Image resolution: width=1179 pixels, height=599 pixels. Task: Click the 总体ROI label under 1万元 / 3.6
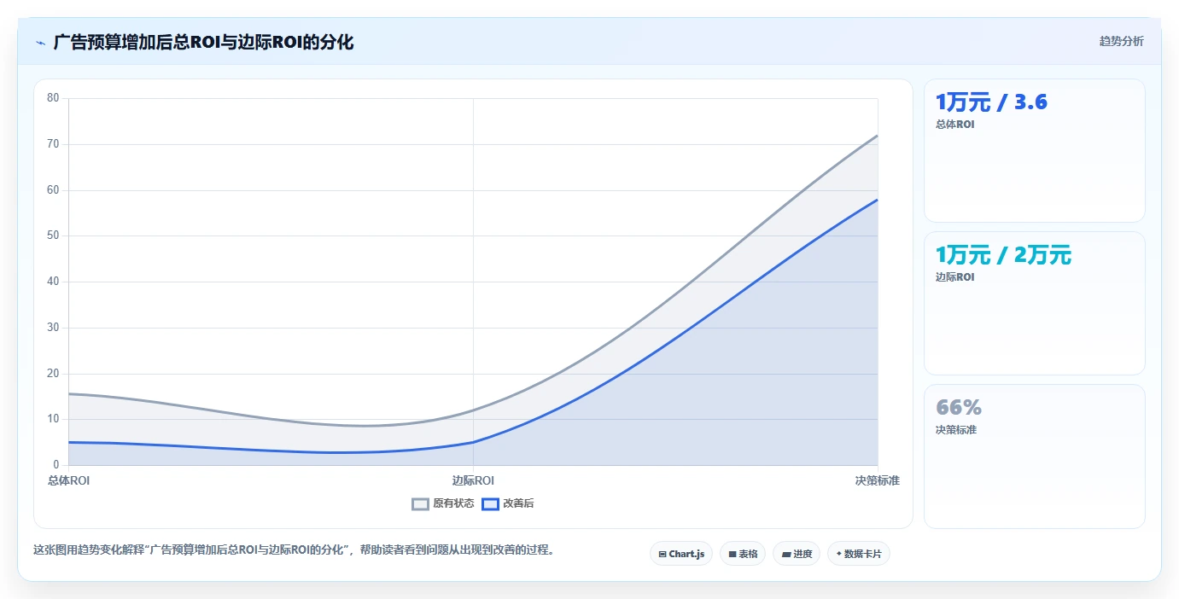point(954,125)
